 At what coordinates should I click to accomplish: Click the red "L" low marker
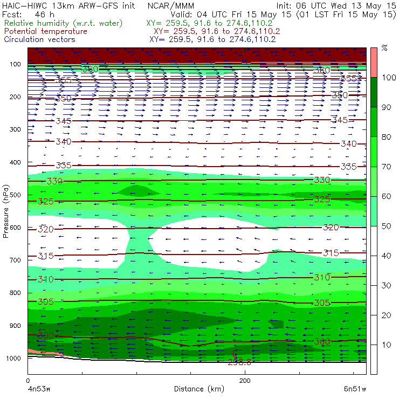point(235,354)
